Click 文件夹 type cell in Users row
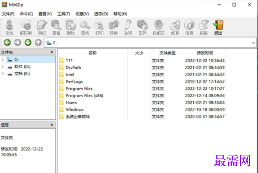 pyautogui.click(x=158, y=102)
